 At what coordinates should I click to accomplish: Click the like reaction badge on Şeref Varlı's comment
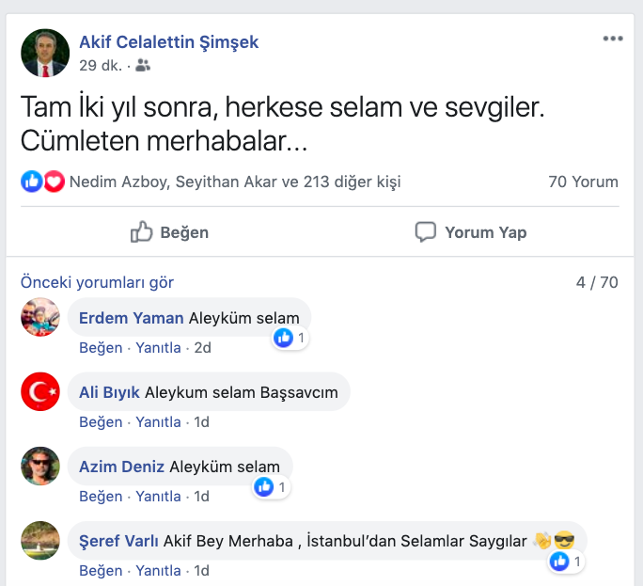560,562
